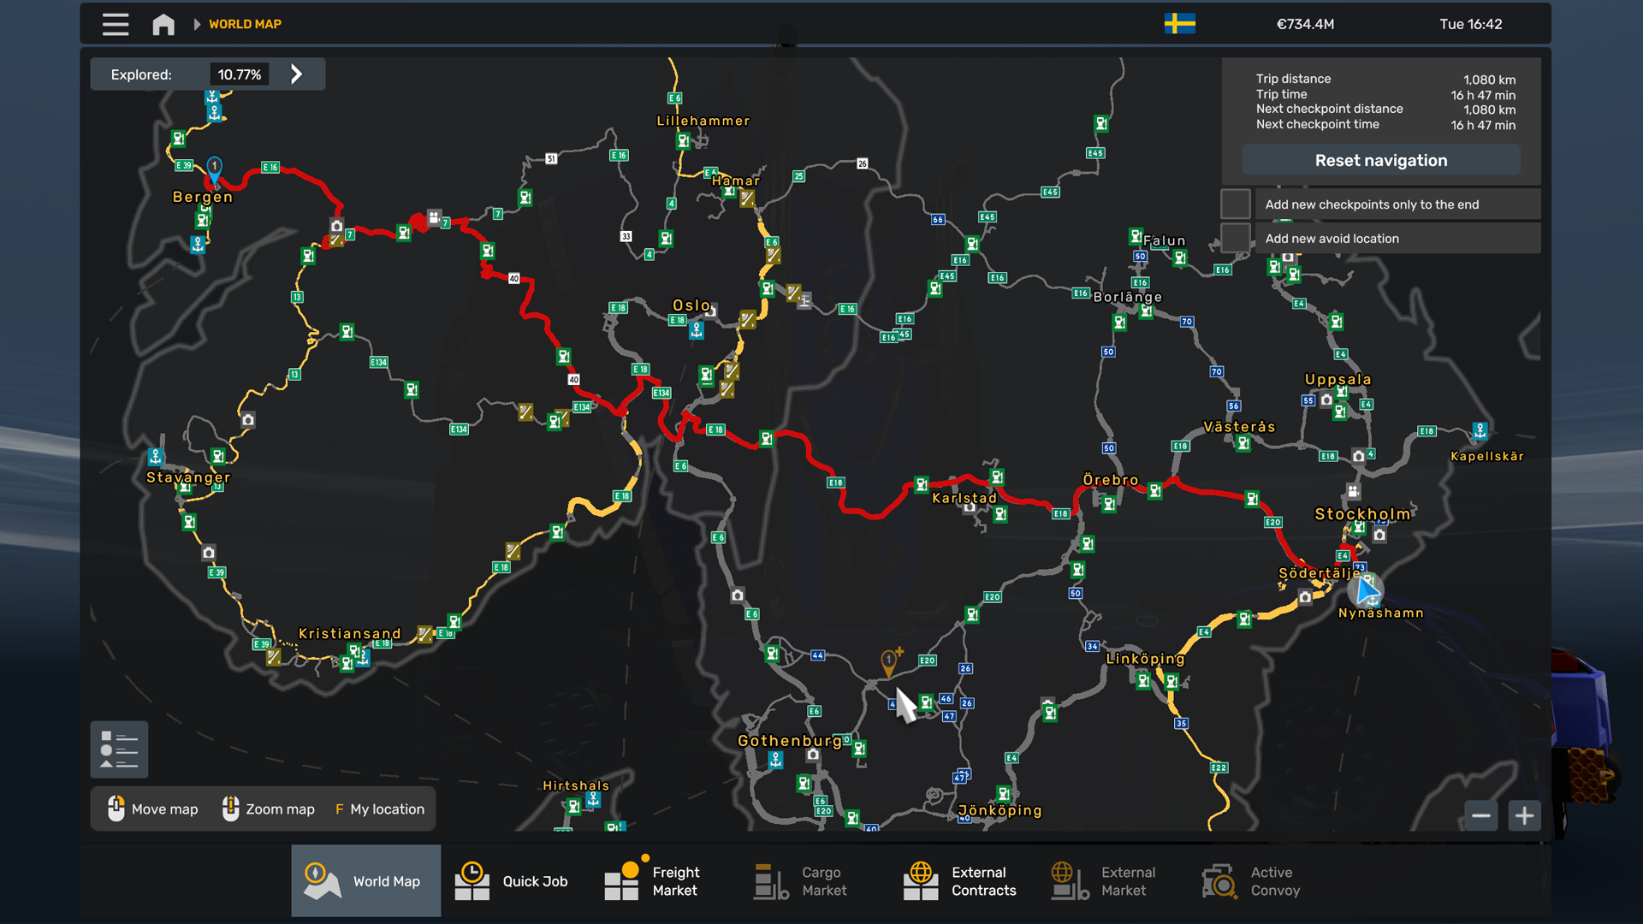
Task: Click the External Market globe icon
Action: pyautogui.click(x=1065, y=880)
